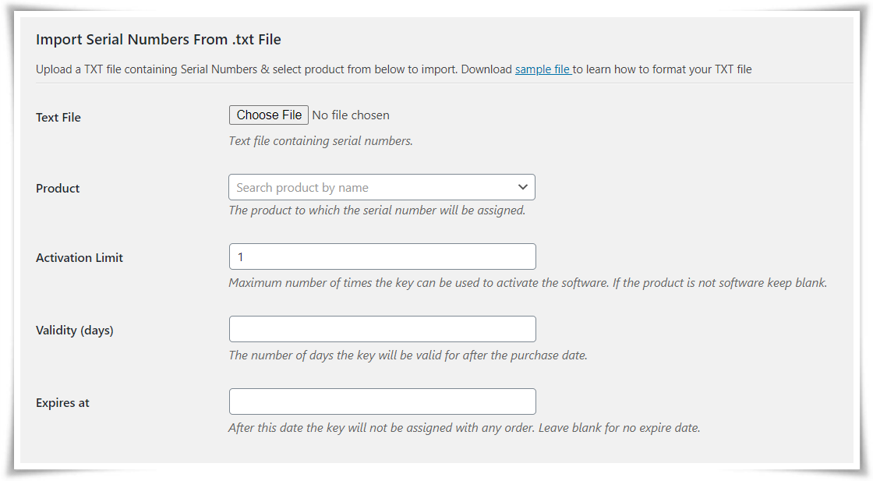Click the No file chosen text
Screen dimensions: 873x481
(x=351, y=115)
